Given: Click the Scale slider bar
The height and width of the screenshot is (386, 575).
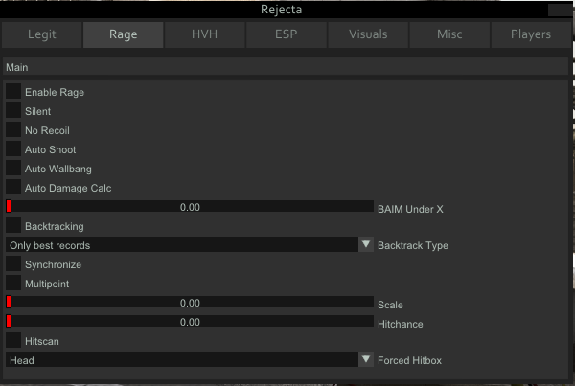Looking at the screenshot, I should pos(190,303).
